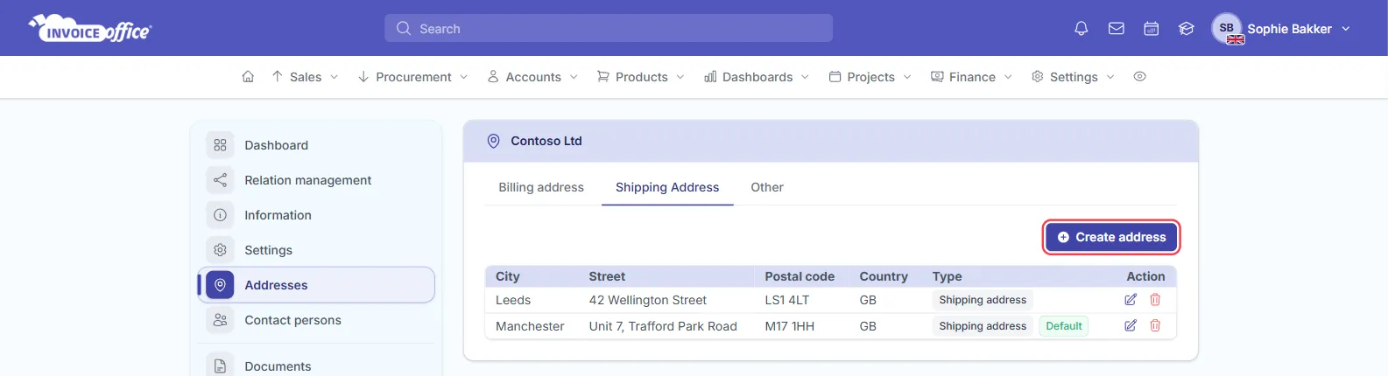Click the Leeds row Shipping address badge
This screenshot has height=376, width=1388.
tap(983, 300)
